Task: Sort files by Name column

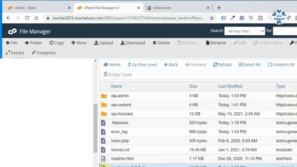Action: [116, 86]
